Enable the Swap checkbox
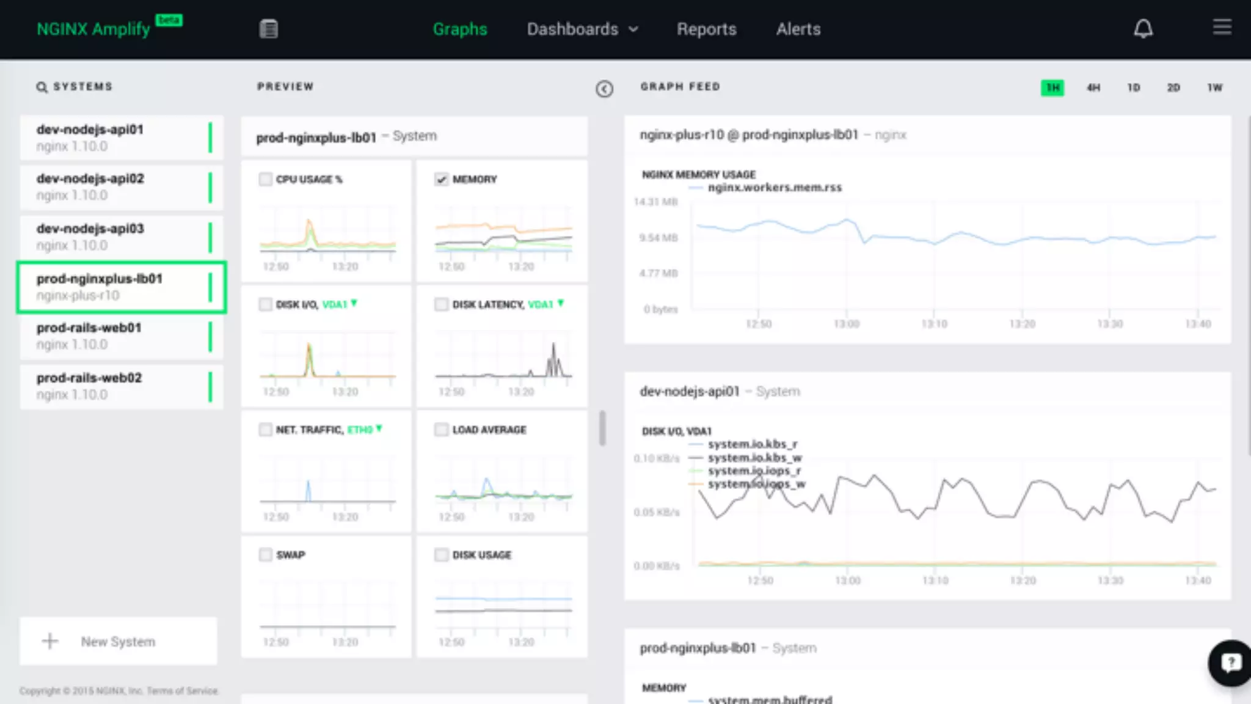The width and height of the screenshot is (1251, 704). [x=265, y=554]
